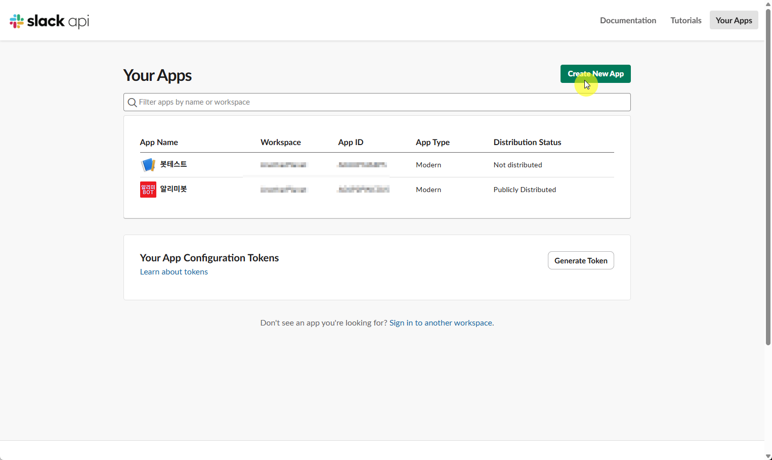The height and width of the screenshot is (460, 772).
Task: Open the Learn about tokens link
Action: click(174, 272)
